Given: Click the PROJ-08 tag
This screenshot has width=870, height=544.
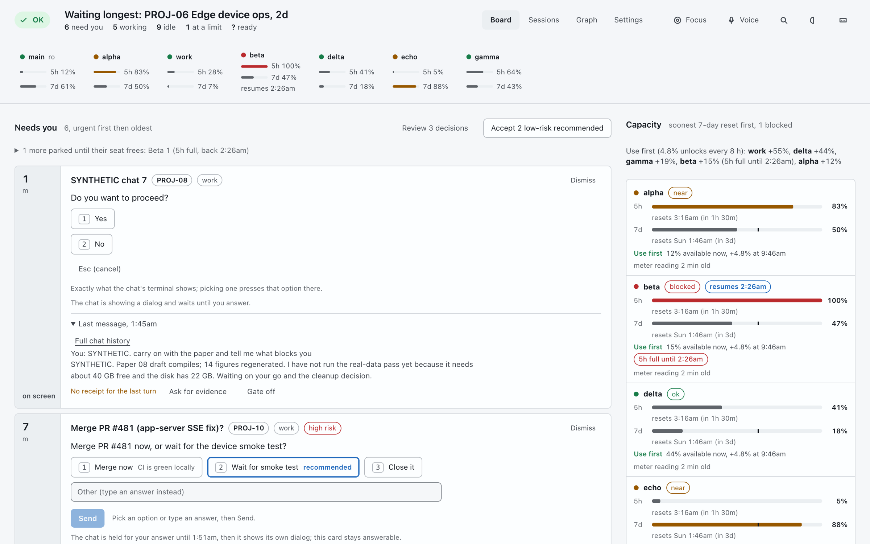Looking at the screenshot, I should [172, 180].
